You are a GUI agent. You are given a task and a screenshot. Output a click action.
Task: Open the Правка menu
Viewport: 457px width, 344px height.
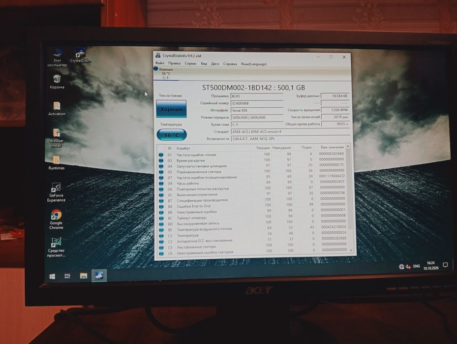[174, 63]
